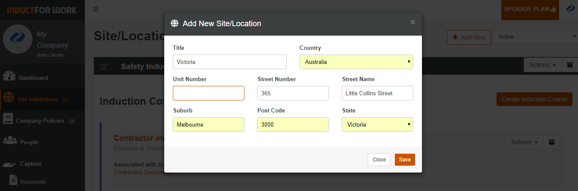Select the People icon in sidebar
Screen dimensions: 578x191
10,141
